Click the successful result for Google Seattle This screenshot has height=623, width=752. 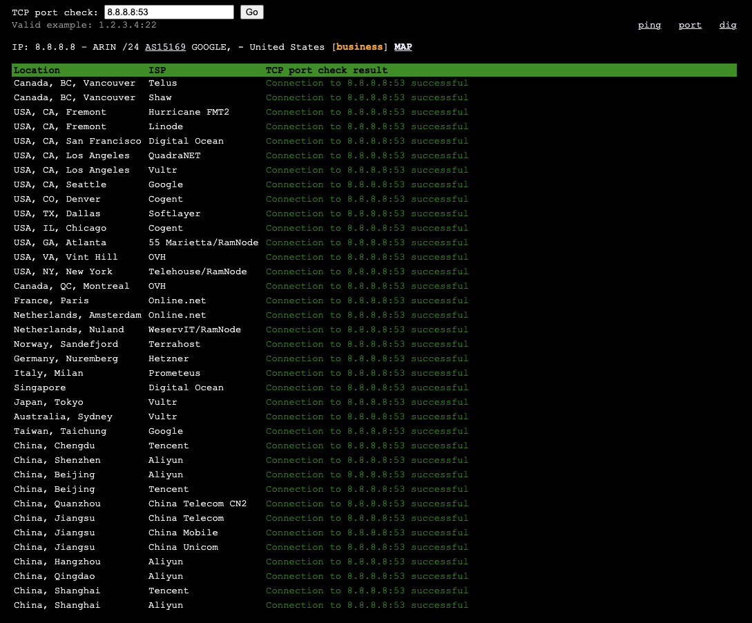pyautogui.click(x=367, y=184)
